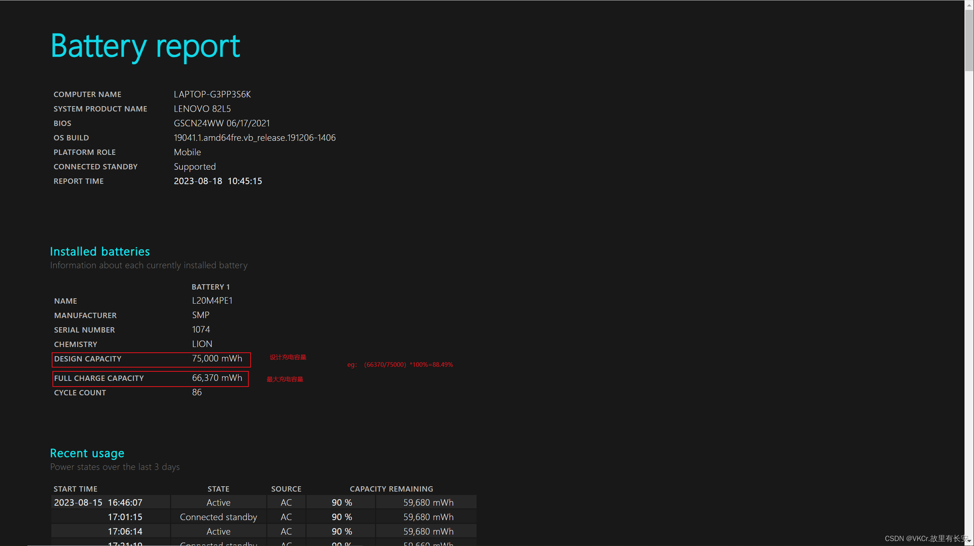Click the 75,000 mWh design capacity value
The width and height of the screenshot is (974, 546).
pos(217,358)
